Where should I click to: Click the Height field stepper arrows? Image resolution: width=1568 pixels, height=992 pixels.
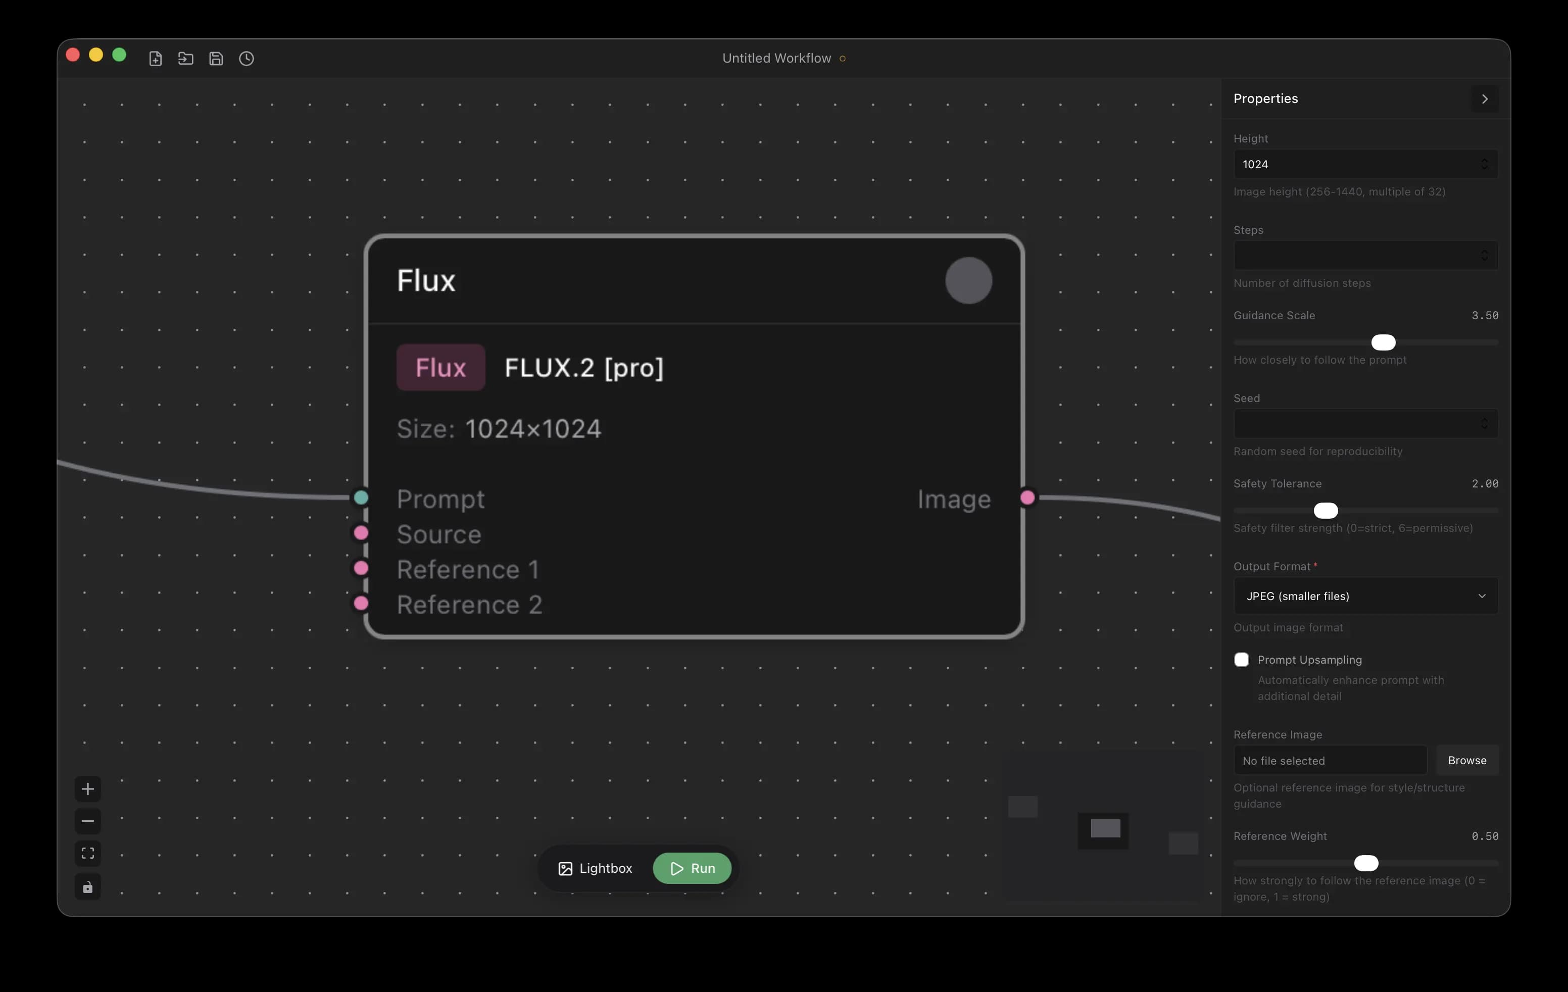click(1484, 164)
